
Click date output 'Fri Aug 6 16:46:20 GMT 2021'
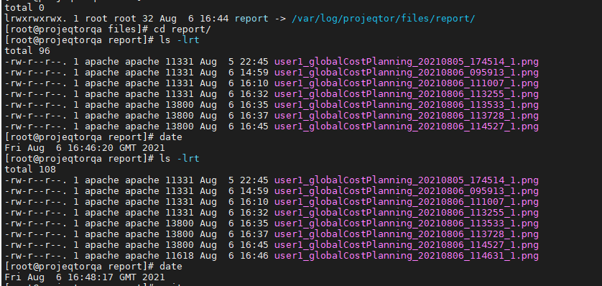pyautogui.click(x=85, y=148)
